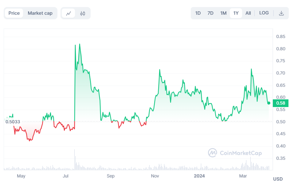Select the Market cap tab
Image resolution: width=294 pixels, height=184 pixels.
[x=40, y=13]
